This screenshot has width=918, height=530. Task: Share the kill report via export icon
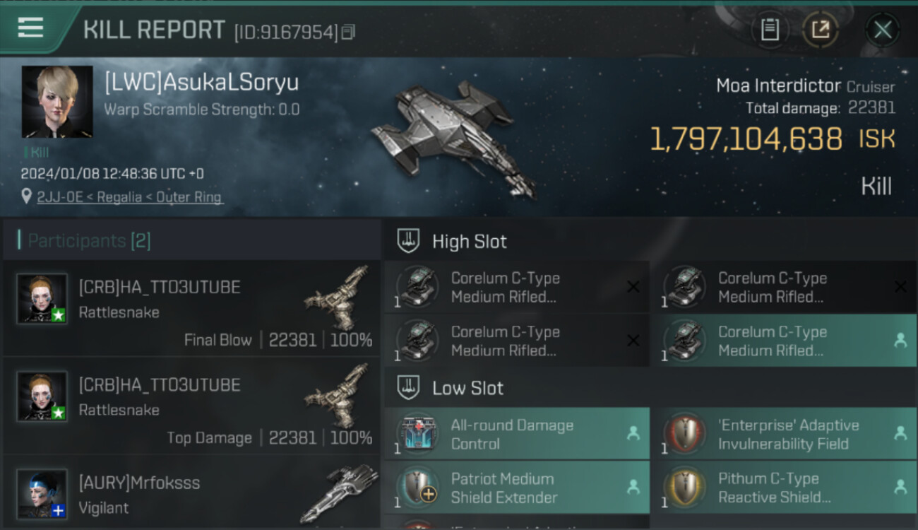(x=821, y=30)
